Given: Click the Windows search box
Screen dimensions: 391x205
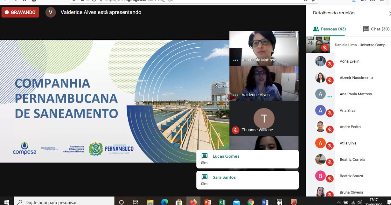Looking at the screenshot, I should 64,202.
